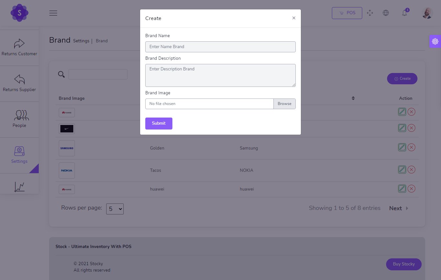Open the purple gear customizer panel
Viewport: 441px width, 280px height.
[x=435, y=41]
